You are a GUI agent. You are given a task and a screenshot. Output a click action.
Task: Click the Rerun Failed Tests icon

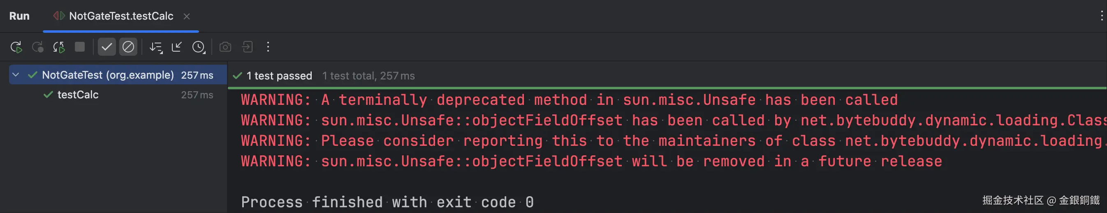pyautogui.click(x=38, y=47)
